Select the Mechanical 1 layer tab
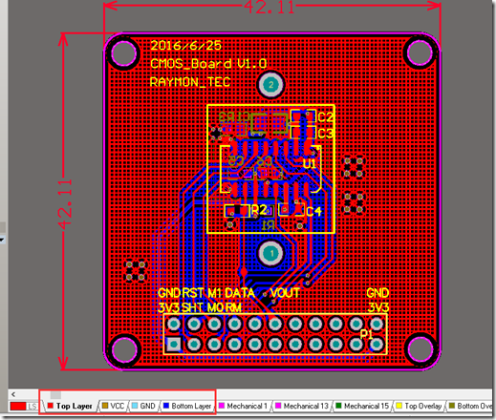 pos(243,406)
